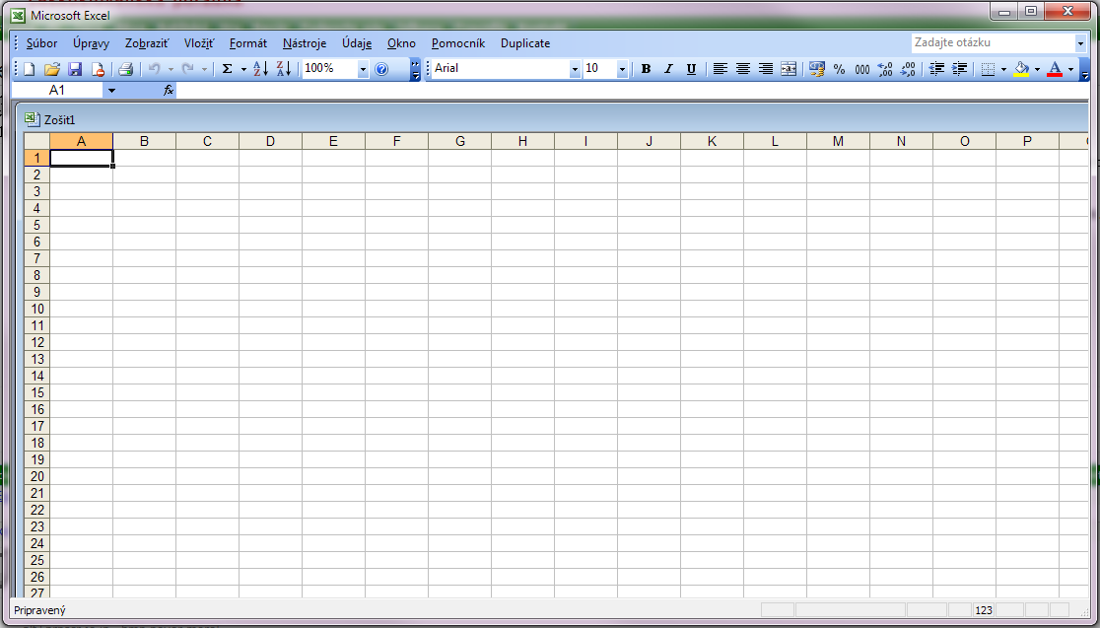The height and width of the screenshot is (628, 1100).
Task: Increase cell indent
Action: [x=959, y=69]
